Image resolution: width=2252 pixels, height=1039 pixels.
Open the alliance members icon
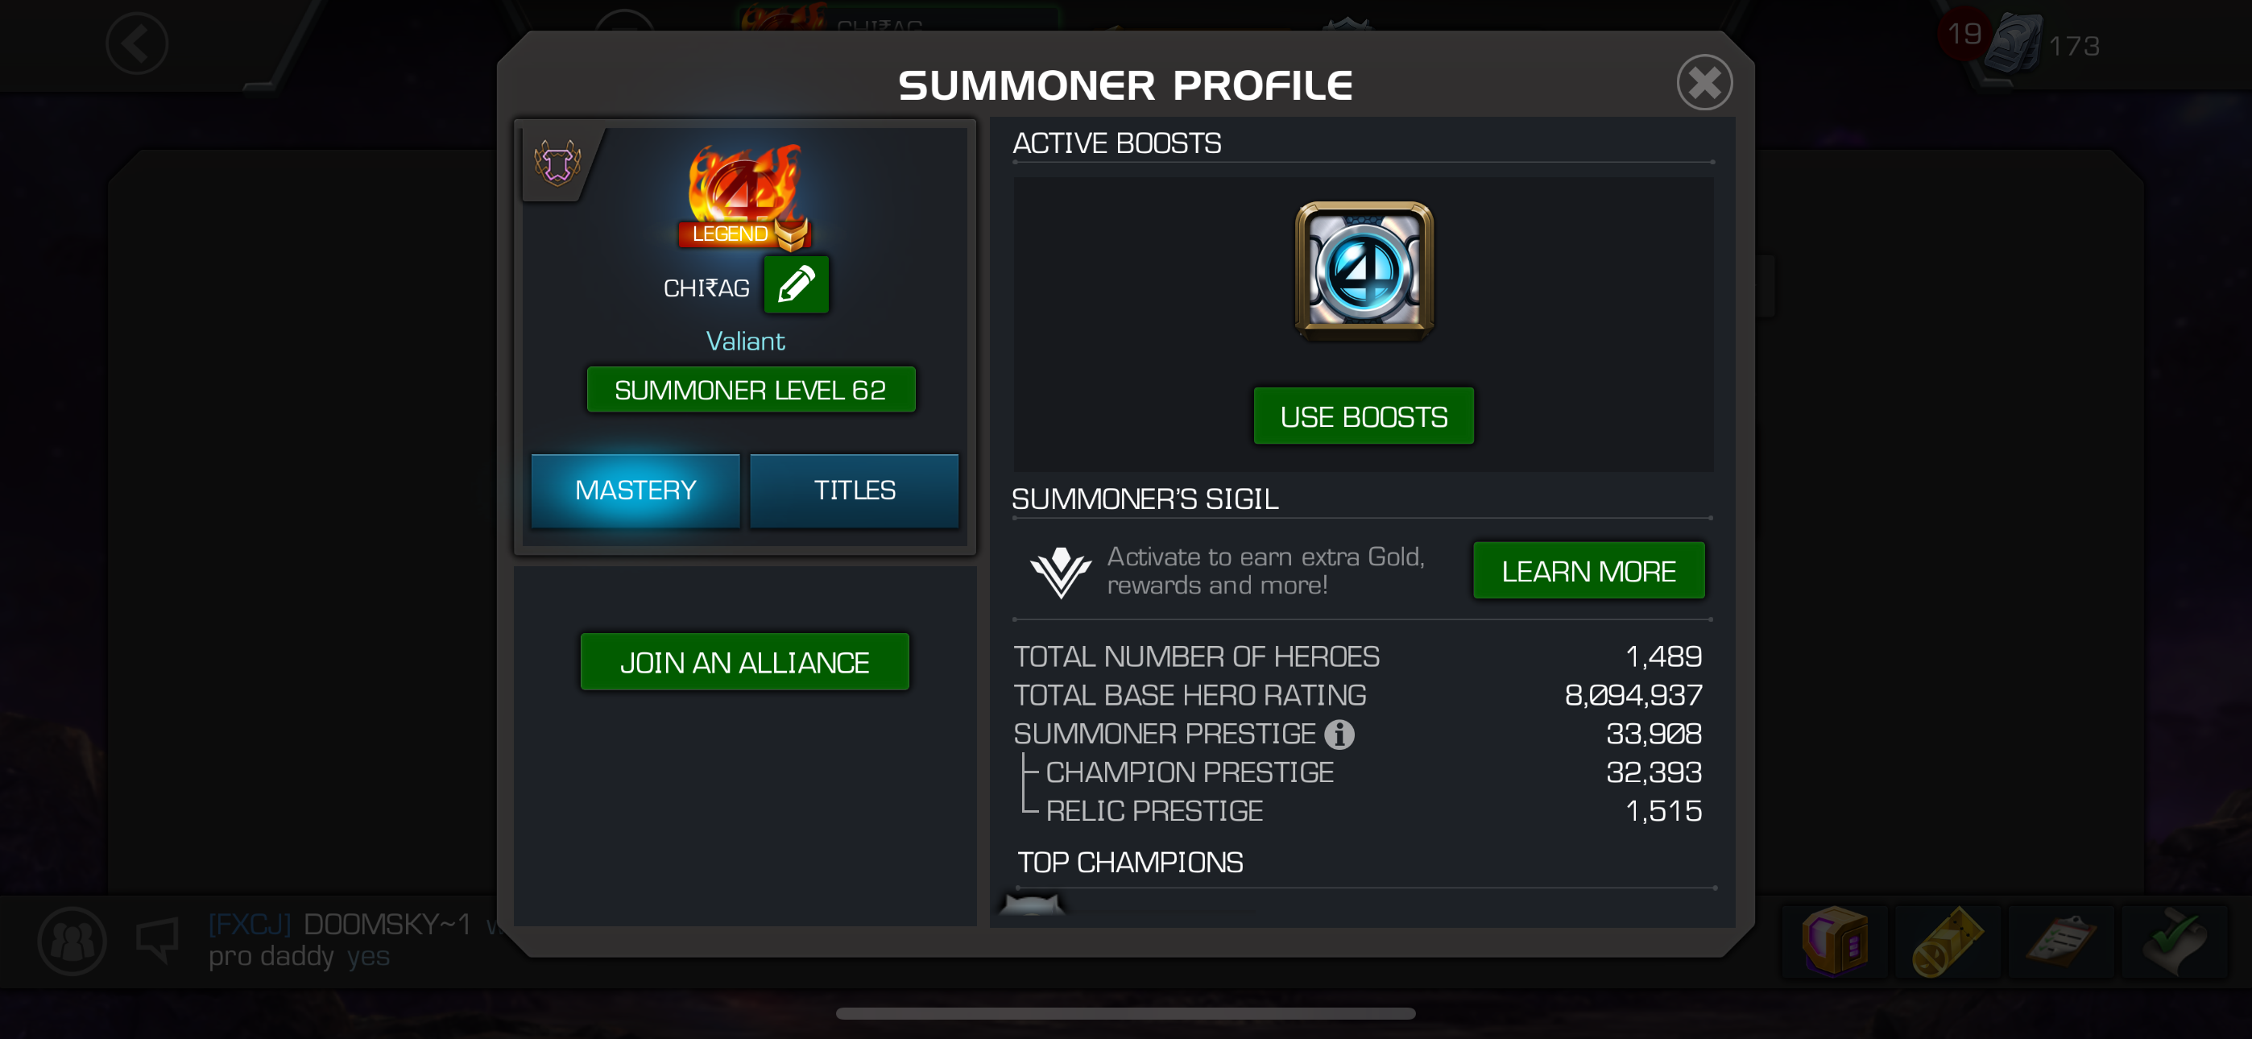coord(72,941)
